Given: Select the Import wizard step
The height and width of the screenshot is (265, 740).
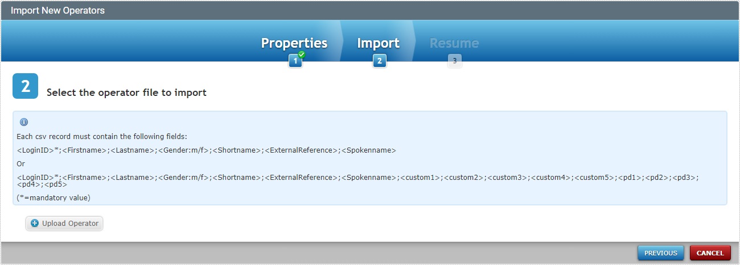Looking at the screenshot, I should click(x=379, y=43).
